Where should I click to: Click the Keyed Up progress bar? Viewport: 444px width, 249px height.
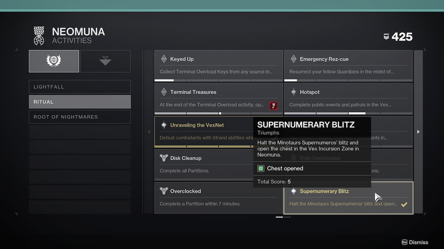(x=219, y=80)
